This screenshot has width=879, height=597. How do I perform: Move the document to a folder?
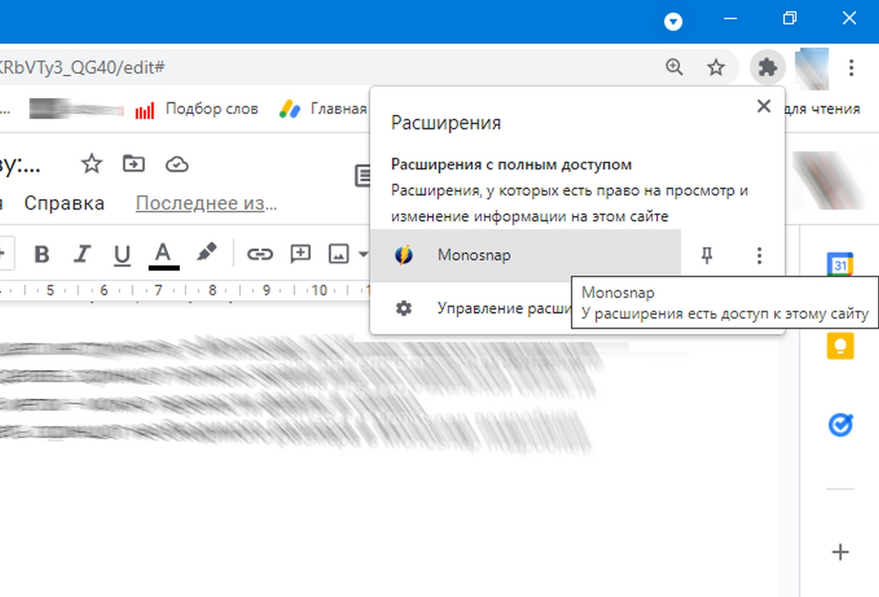click(133, 164)
